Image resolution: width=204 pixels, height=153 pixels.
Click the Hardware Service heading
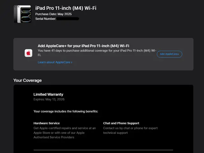click(x=47, y=123)
